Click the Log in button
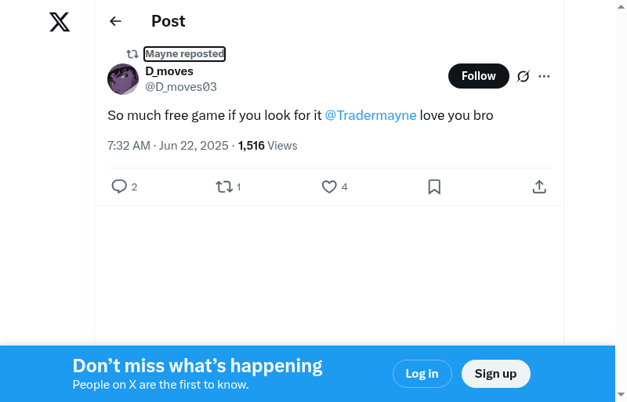Image resolution: width=627 pixels, height=402 pixels. click(x=422, y=374)
